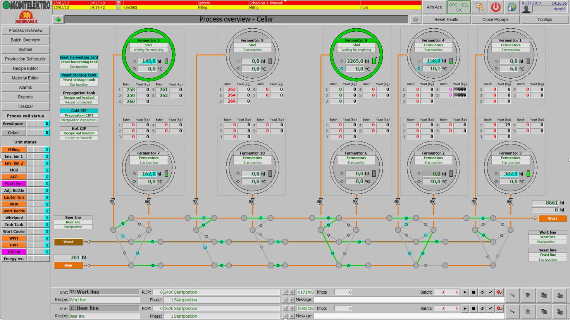The image size is (570, 320).
Task: Toggle the Mash Tun S indicator
Action: [47, 184]
